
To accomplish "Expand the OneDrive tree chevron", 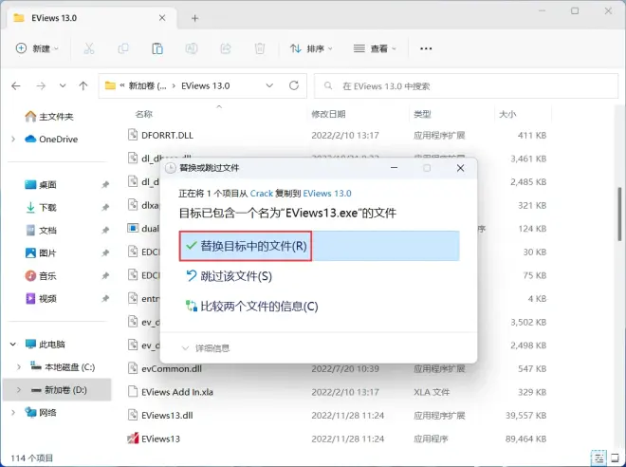I will (13, 139).
